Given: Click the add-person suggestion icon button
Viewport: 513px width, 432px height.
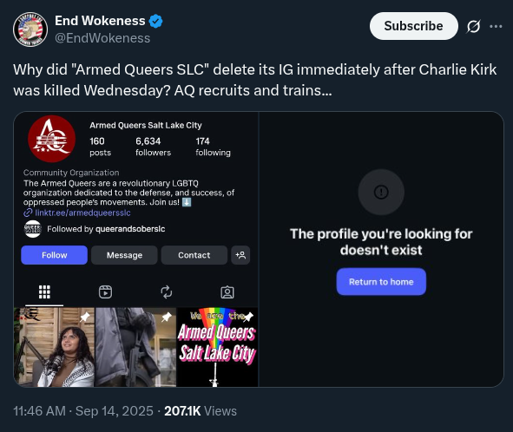Looking at the screenshot, I should click(x=240, y=255).
